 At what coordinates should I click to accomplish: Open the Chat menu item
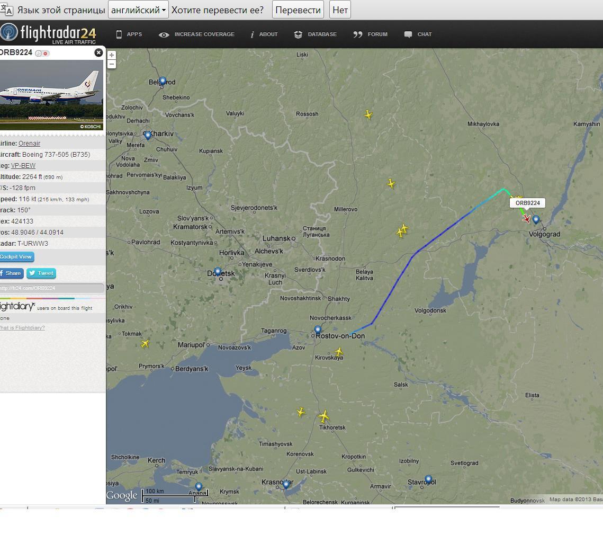(418, 34)
